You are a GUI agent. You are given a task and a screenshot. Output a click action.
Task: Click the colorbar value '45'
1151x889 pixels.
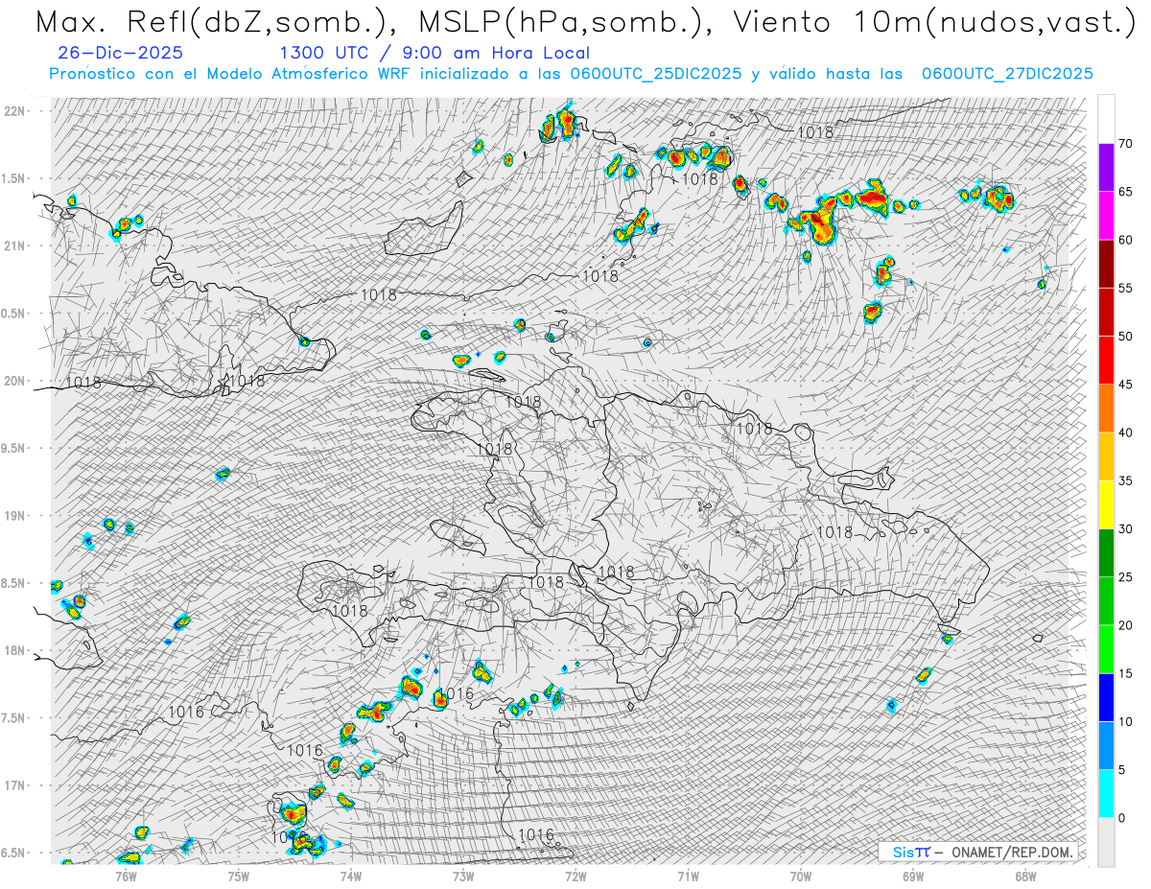1125,385
